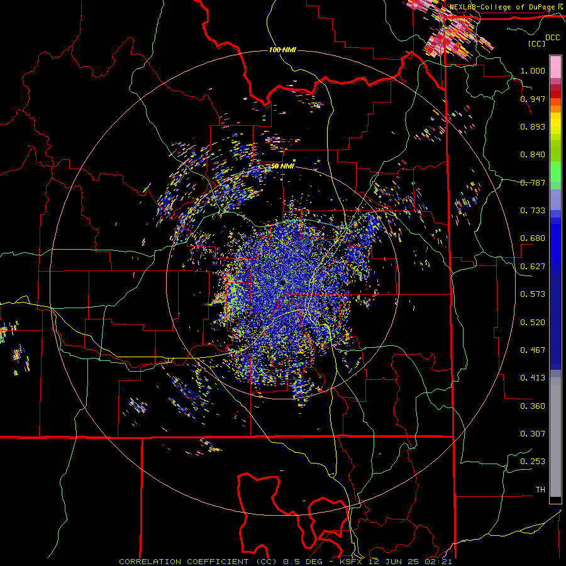This screenshot has height=566, width=566.
Task: Click the 0.467 scale value
Action: tap(533, 350)
